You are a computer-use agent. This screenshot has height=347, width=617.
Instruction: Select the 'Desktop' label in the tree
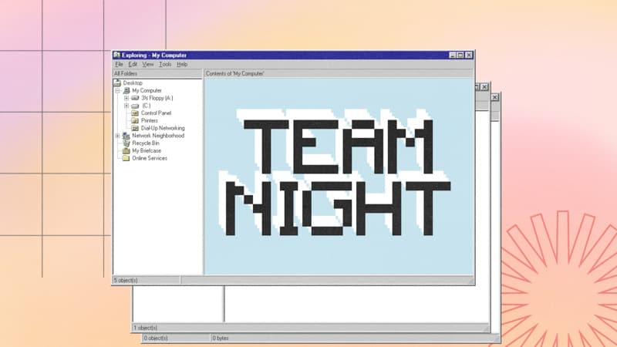tap(133, 83)
